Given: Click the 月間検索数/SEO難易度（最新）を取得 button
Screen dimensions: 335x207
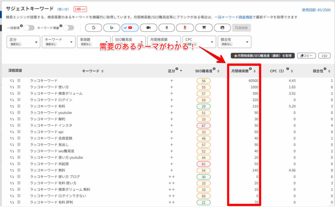Looking at the screenshot, I should pos(262,55).
